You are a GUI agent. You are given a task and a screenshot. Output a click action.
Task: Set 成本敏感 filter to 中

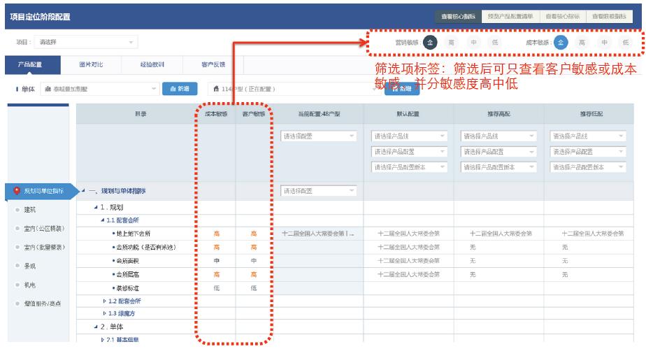coord(604,42)
